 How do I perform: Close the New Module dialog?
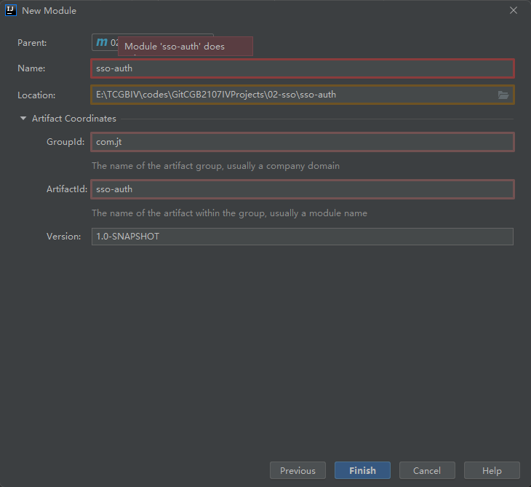click(x=513, y=10)
